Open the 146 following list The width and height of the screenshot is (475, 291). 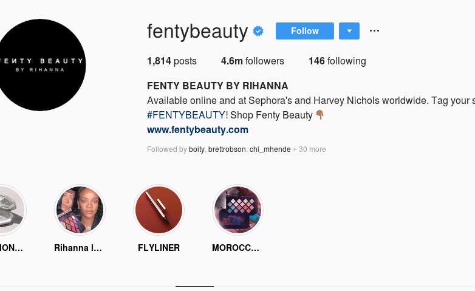point(337,61)
